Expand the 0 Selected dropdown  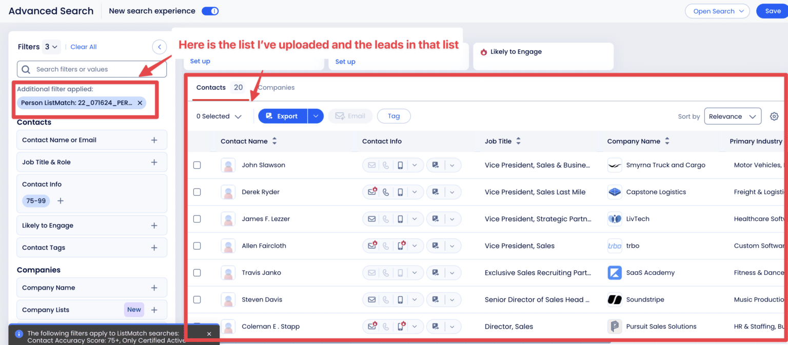[219, 116]
